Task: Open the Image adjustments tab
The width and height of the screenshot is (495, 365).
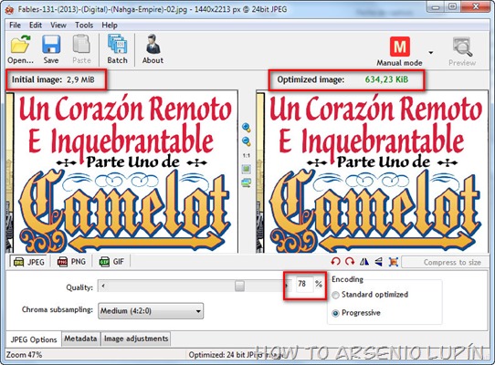Action: 136,339
